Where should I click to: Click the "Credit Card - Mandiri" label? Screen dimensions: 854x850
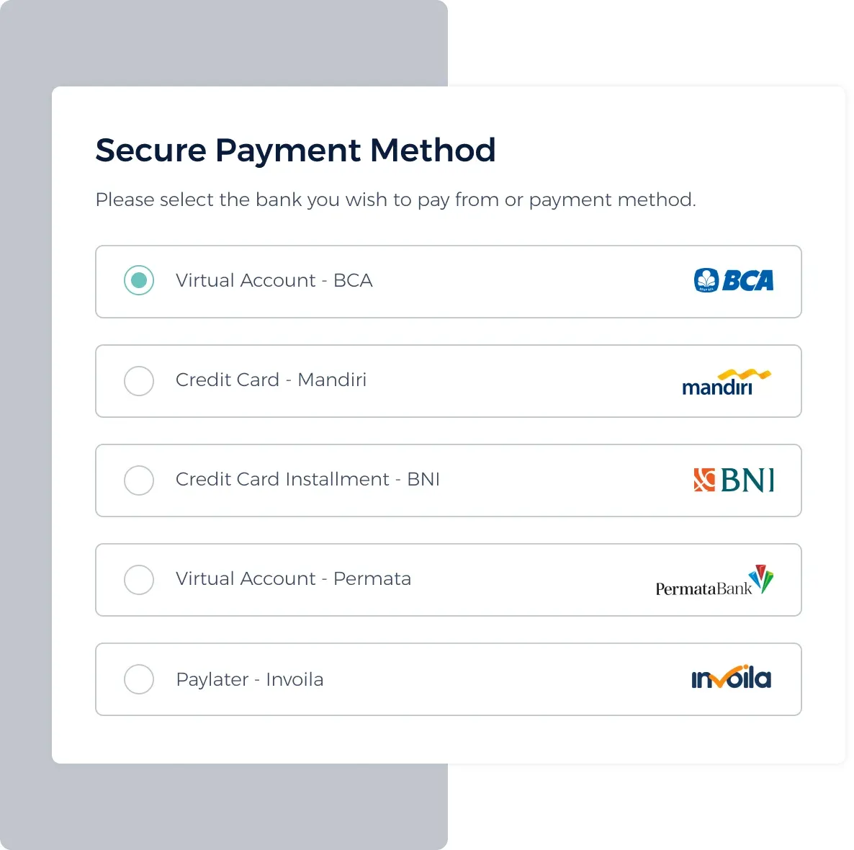point(271,380)
